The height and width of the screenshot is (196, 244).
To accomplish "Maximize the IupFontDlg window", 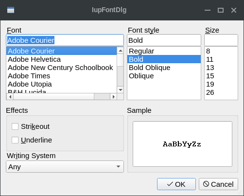I will [x=221, y=10].
